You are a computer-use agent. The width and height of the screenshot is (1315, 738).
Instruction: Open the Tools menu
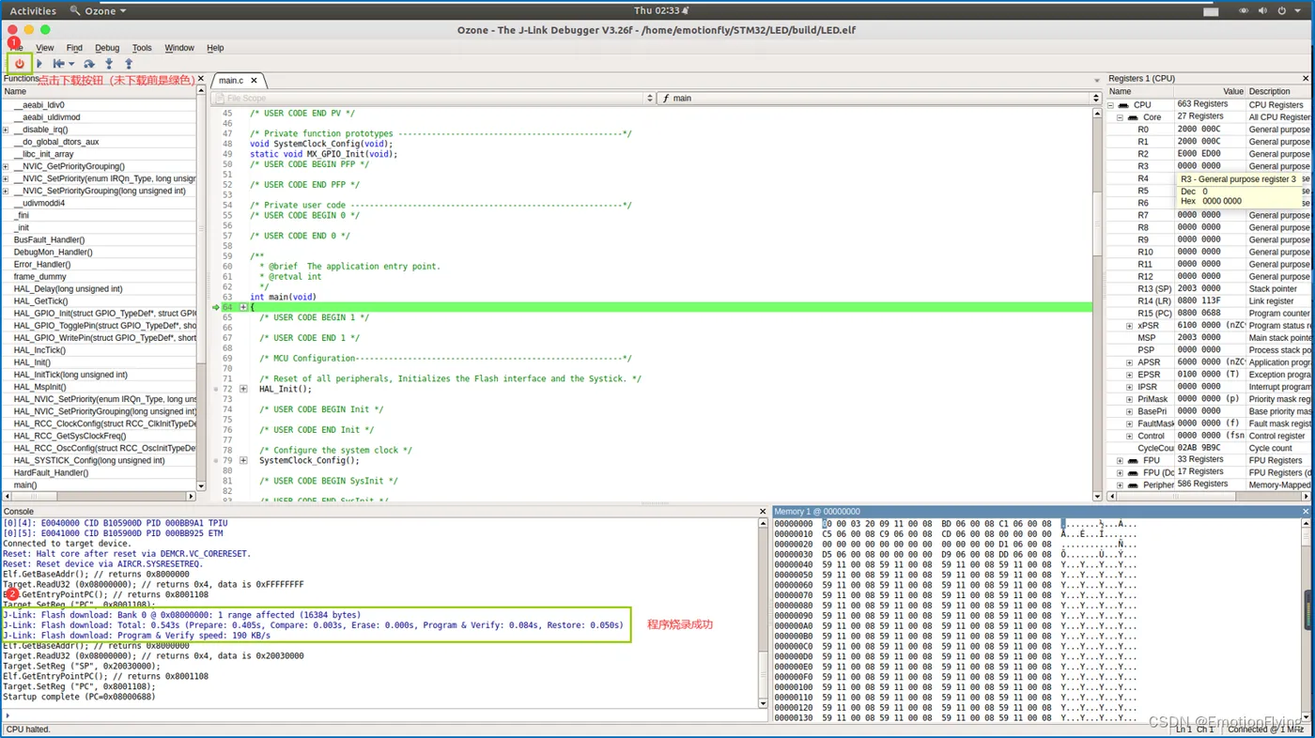coord(142,48)
